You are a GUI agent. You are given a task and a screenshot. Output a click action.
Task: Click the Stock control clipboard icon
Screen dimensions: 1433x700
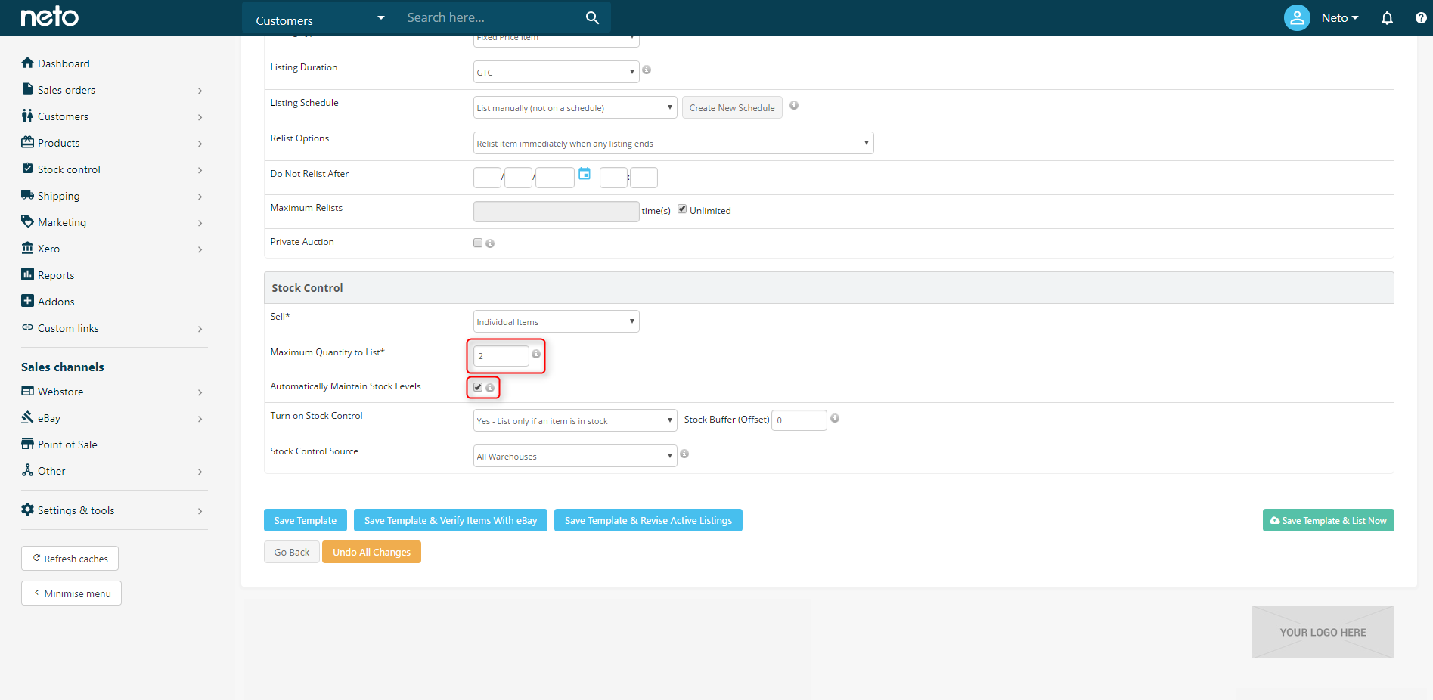click(28, 169)
